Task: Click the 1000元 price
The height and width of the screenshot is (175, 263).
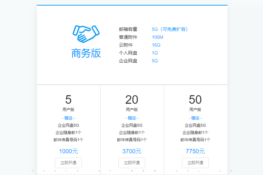Action: (68, 151)
